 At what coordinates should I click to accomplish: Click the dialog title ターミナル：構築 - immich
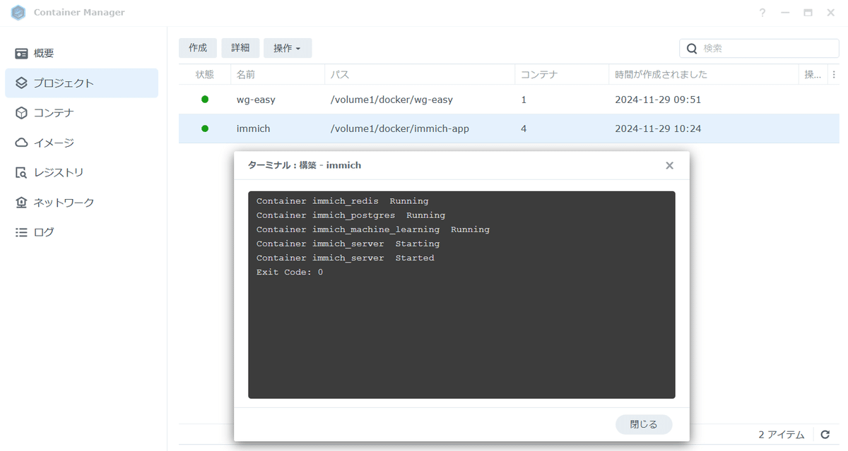click(304, 165)
